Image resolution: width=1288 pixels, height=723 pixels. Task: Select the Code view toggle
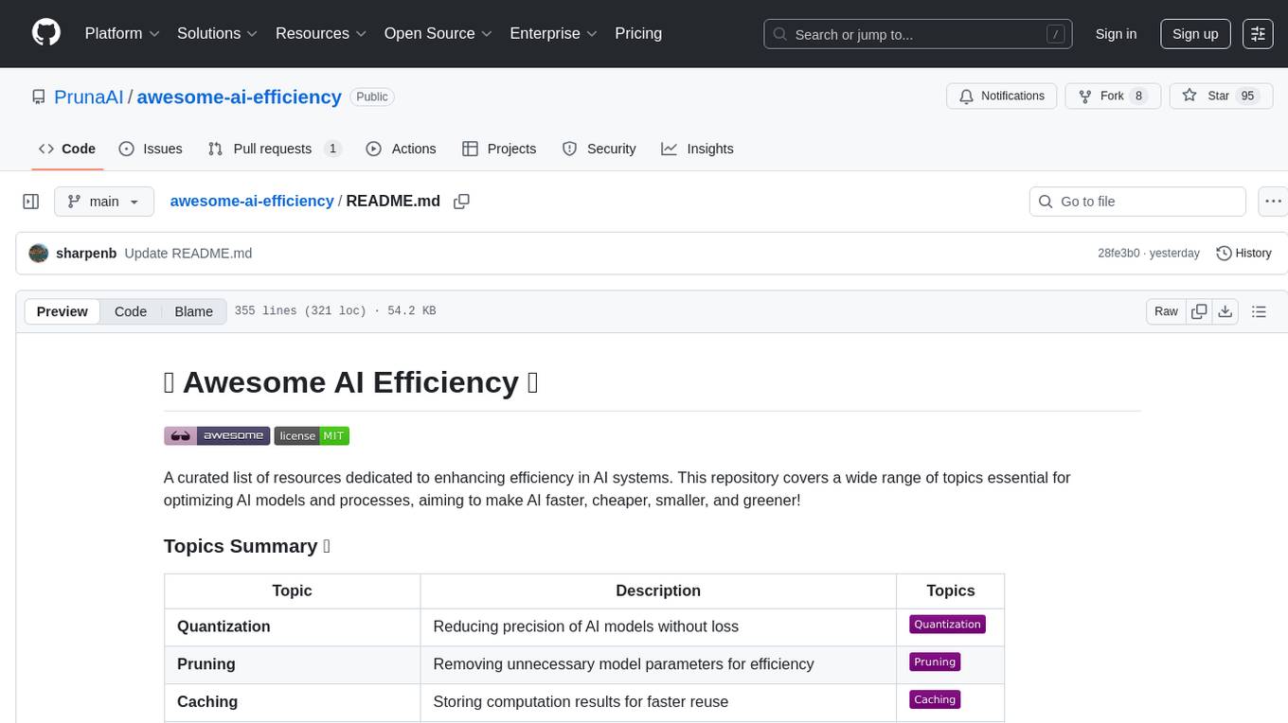coord(131,311)
